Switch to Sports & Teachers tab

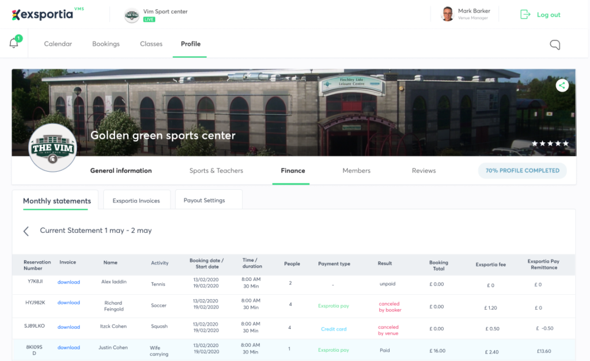216,171
